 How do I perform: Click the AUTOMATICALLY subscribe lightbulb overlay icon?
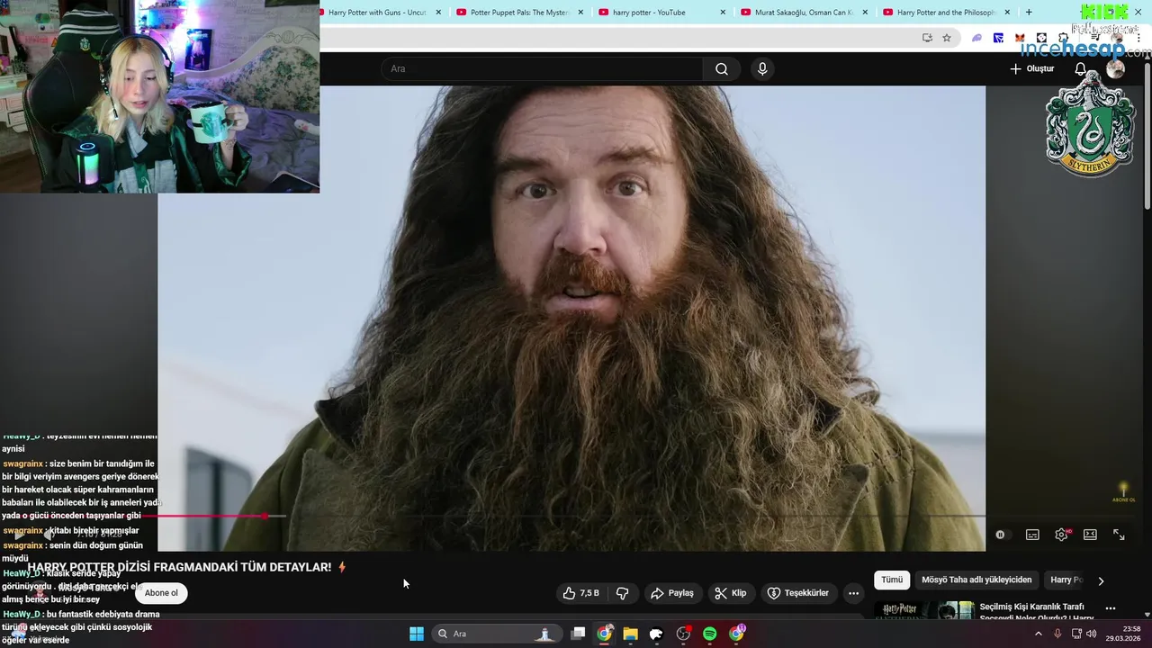(x=1123, y=491)
